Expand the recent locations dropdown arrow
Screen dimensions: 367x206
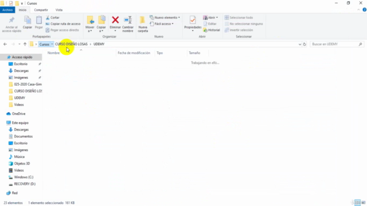pos(19,44)
